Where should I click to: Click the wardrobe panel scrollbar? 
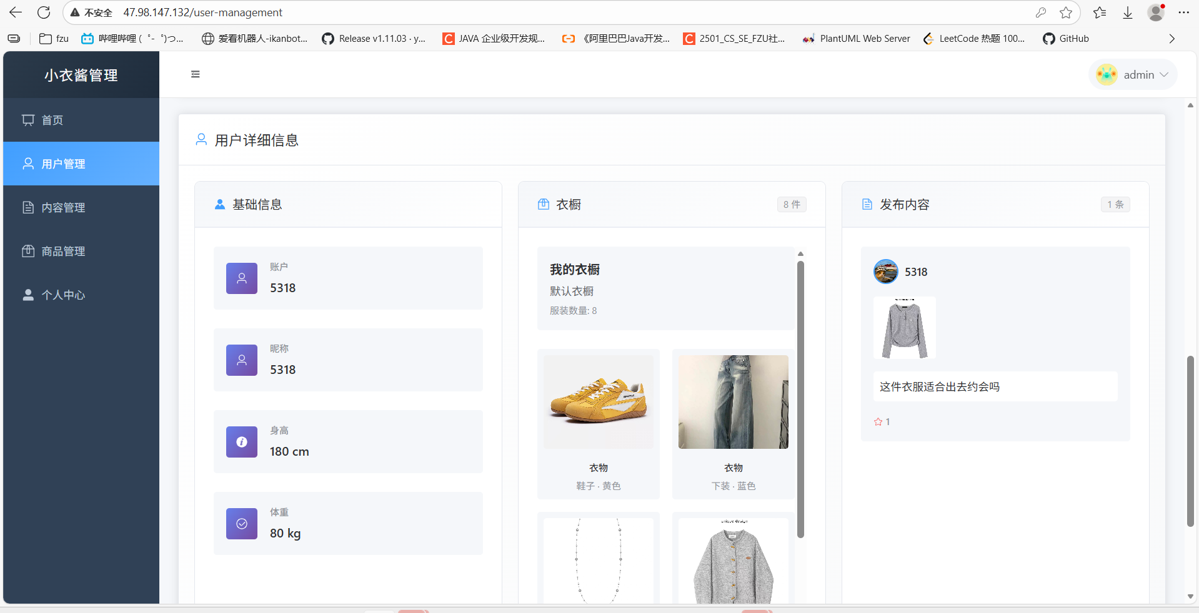(800, 400)
